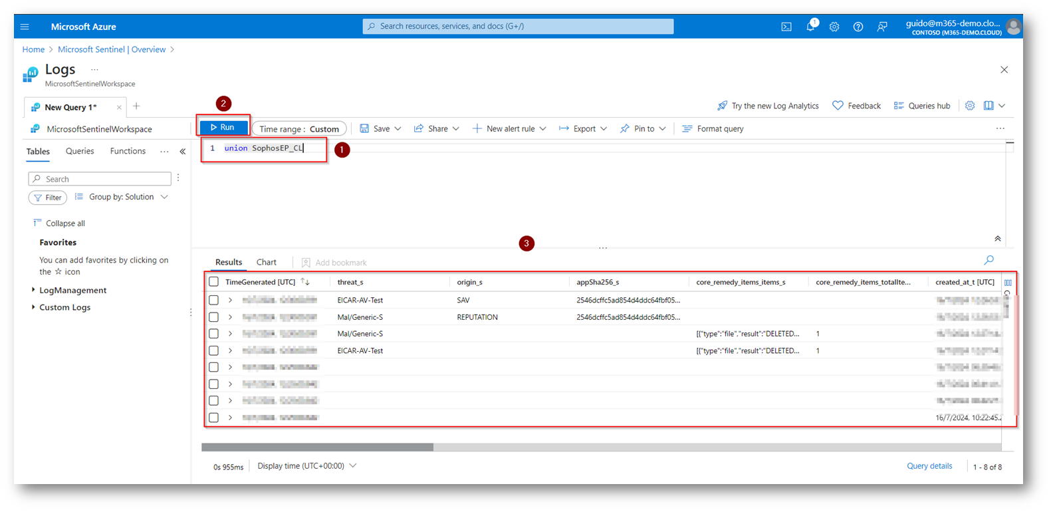Image resolution: width=1051 pixels, height=512 pixels.
Task: Send Feedback from the Logs toolbar
Action: click(856, 106)
